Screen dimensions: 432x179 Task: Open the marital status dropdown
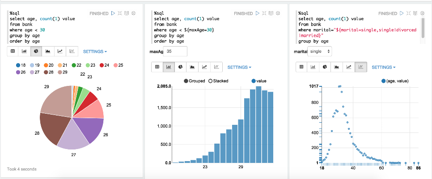(x=320, y=51)
